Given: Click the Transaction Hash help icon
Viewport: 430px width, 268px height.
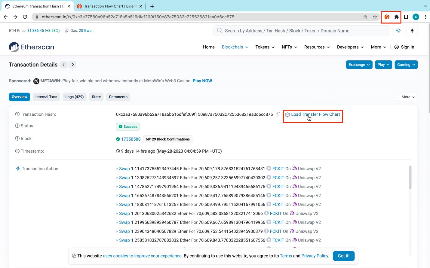Looking at the screenshot, I should pyautogui.click(x=17, y=114).
